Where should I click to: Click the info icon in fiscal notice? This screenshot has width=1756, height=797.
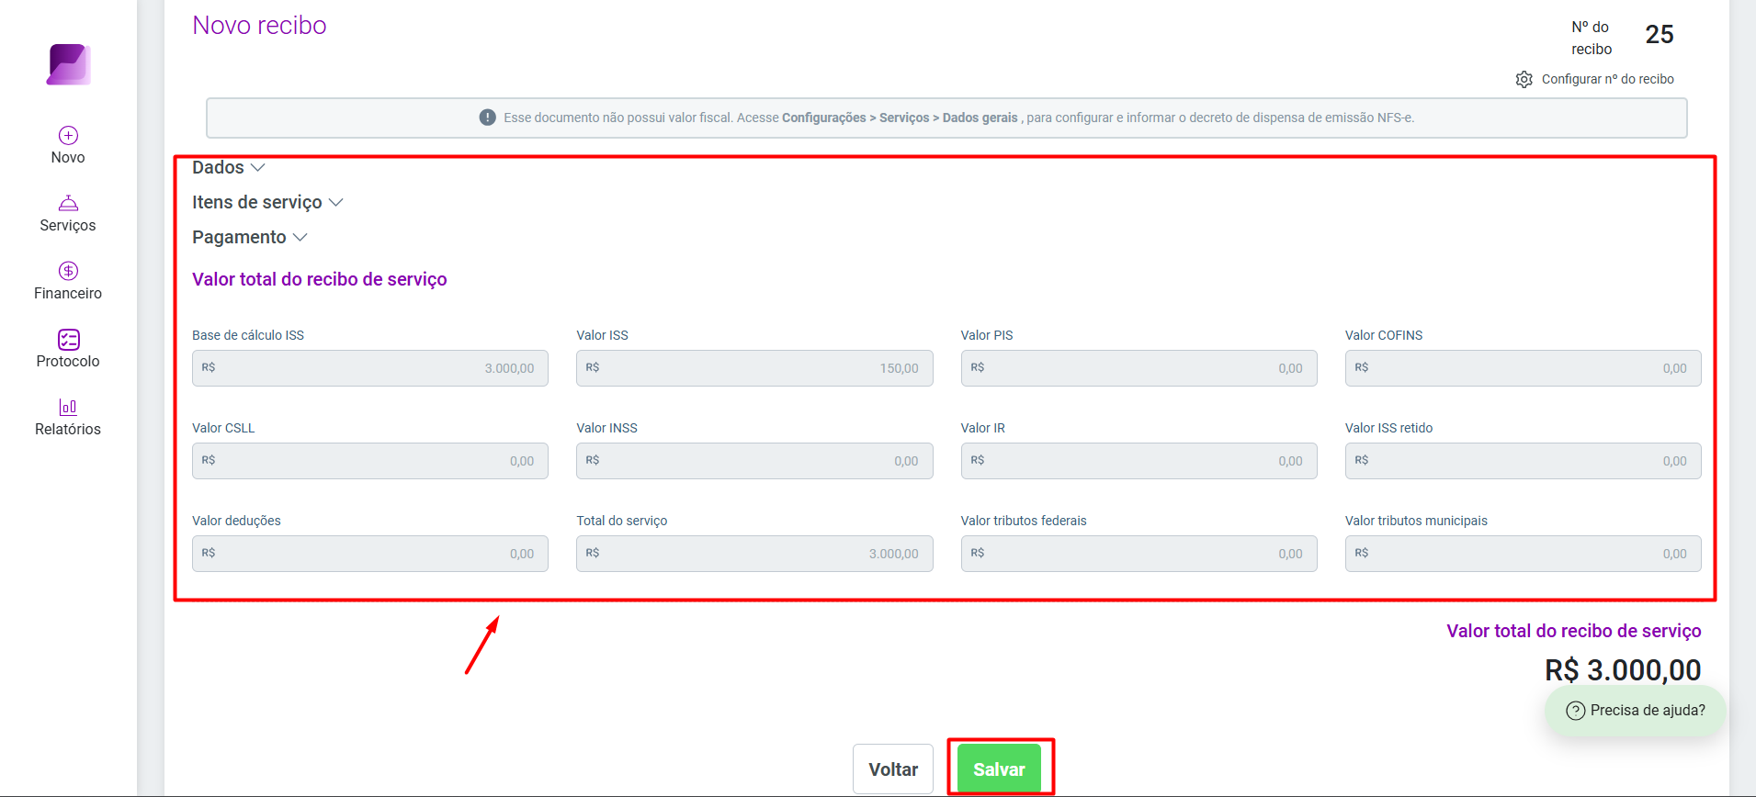[x=488, y=118]
